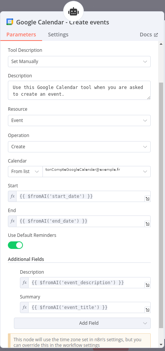Open the Tool Description dropdown
165x351 pixels.
79,62
